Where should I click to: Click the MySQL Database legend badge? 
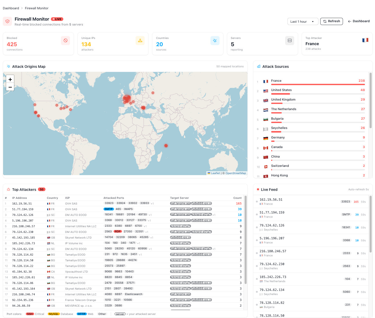coord(54,314)
